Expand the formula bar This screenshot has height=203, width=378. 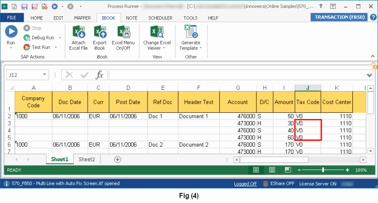pyautogui.click(x=369, y=75)
